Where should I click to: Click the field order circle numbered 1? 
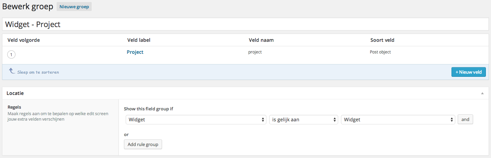[x=11, y=54]
